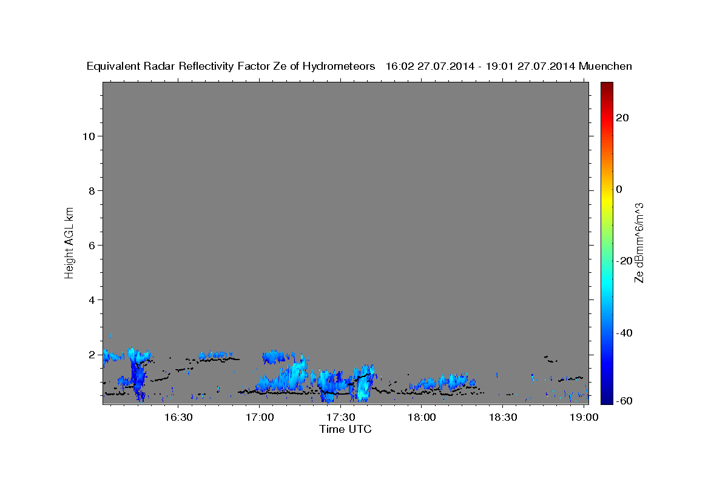
Task: Click the 17:30 time tick label
Action: coord(341,417)
